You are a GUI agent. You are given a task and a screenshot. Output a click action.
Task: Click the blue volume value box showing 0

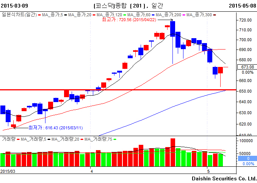coord(247,158)
